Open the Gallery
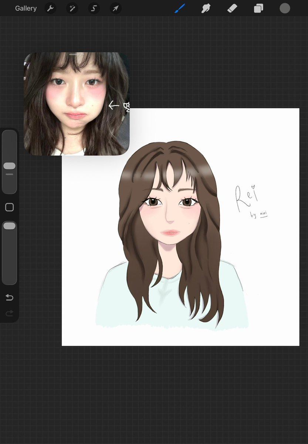Viewport: 308px width, 444px height. (26, 8)
